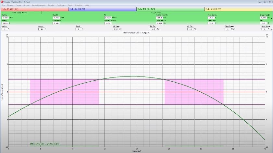Select Tab #3 (0.22)
Screen dimensions: 273x153
click(x=171, y=9)
